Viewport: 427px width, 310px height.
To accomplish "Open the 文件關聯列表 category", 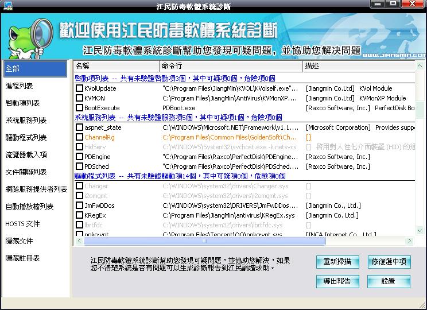I will pos(26,172).
